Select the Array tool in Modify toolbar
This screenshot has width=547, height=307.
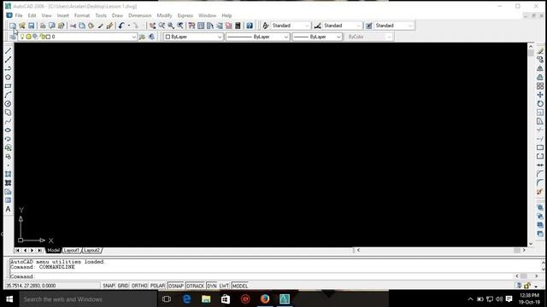coord(540,86)
